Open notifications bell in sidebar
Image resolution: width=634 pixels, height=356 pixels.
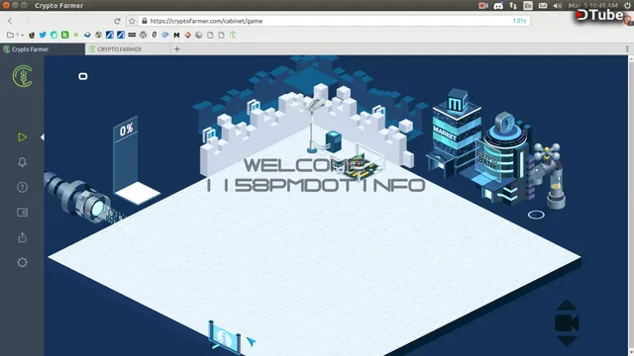22,162
